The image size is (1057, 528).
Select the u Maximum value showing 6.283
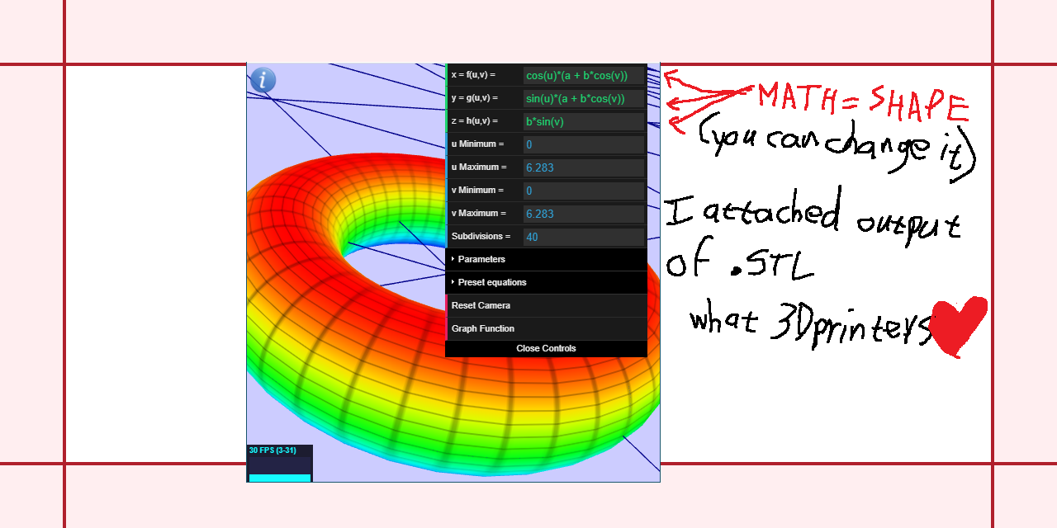(x=584, y=167)
